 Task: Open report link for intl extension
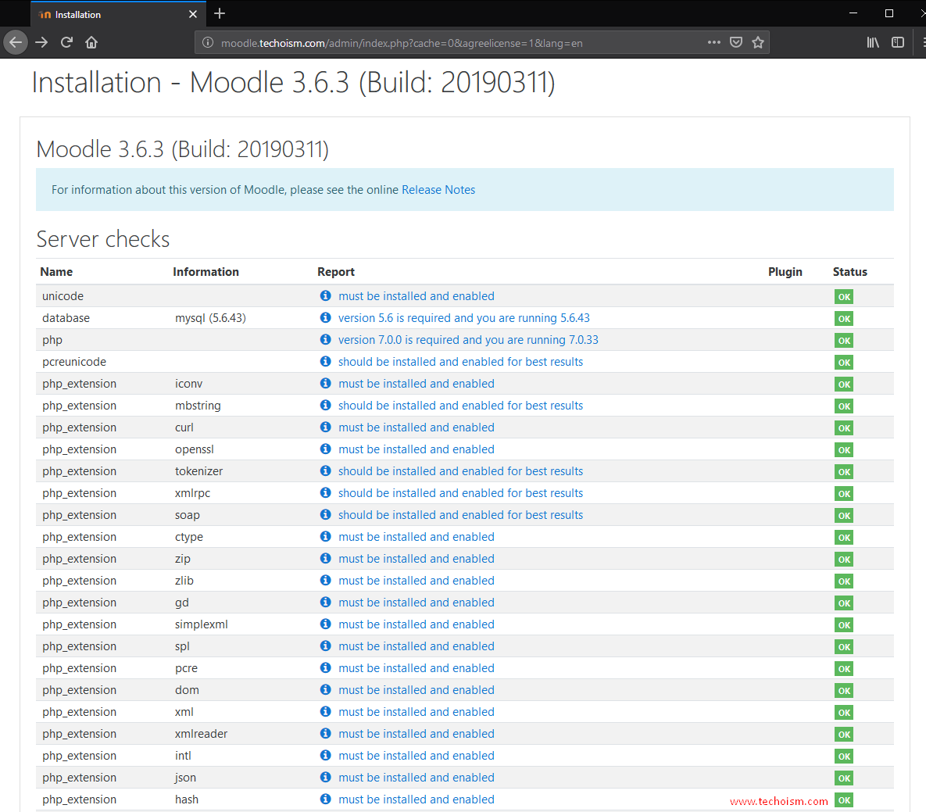click(x=417, y=755)
